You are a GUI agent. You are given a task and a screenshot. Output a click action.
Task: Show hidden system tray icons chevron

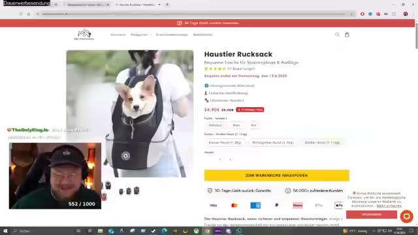(x=374, y=231)
